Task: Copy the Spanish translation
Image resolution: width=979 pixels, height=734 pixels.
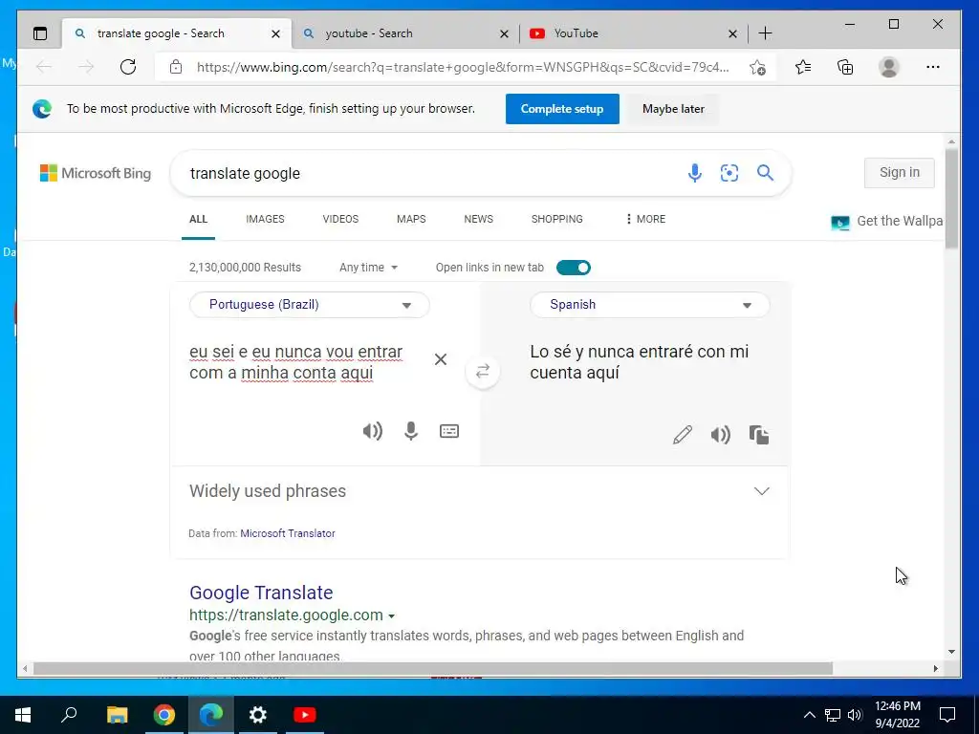Action: (x=759, y=435)
